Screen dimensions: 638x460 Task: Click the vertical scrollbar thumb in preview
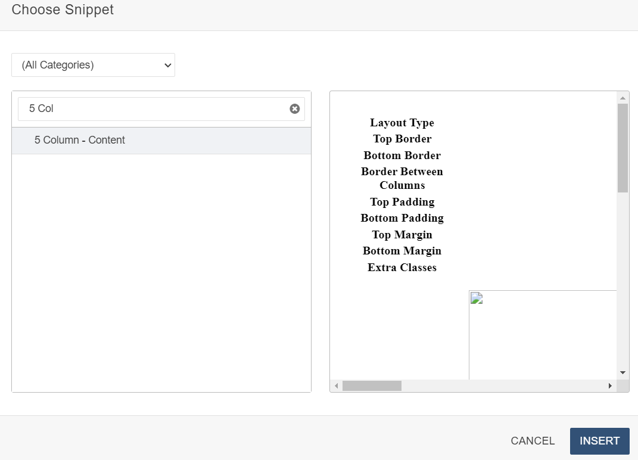623,148
